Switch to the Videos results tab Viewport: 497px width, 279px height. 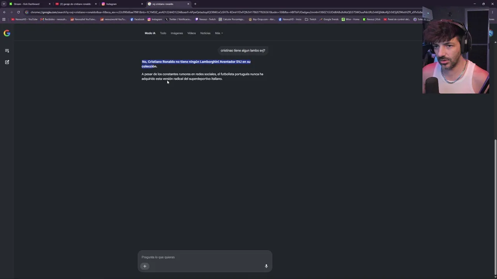(192, 33)
